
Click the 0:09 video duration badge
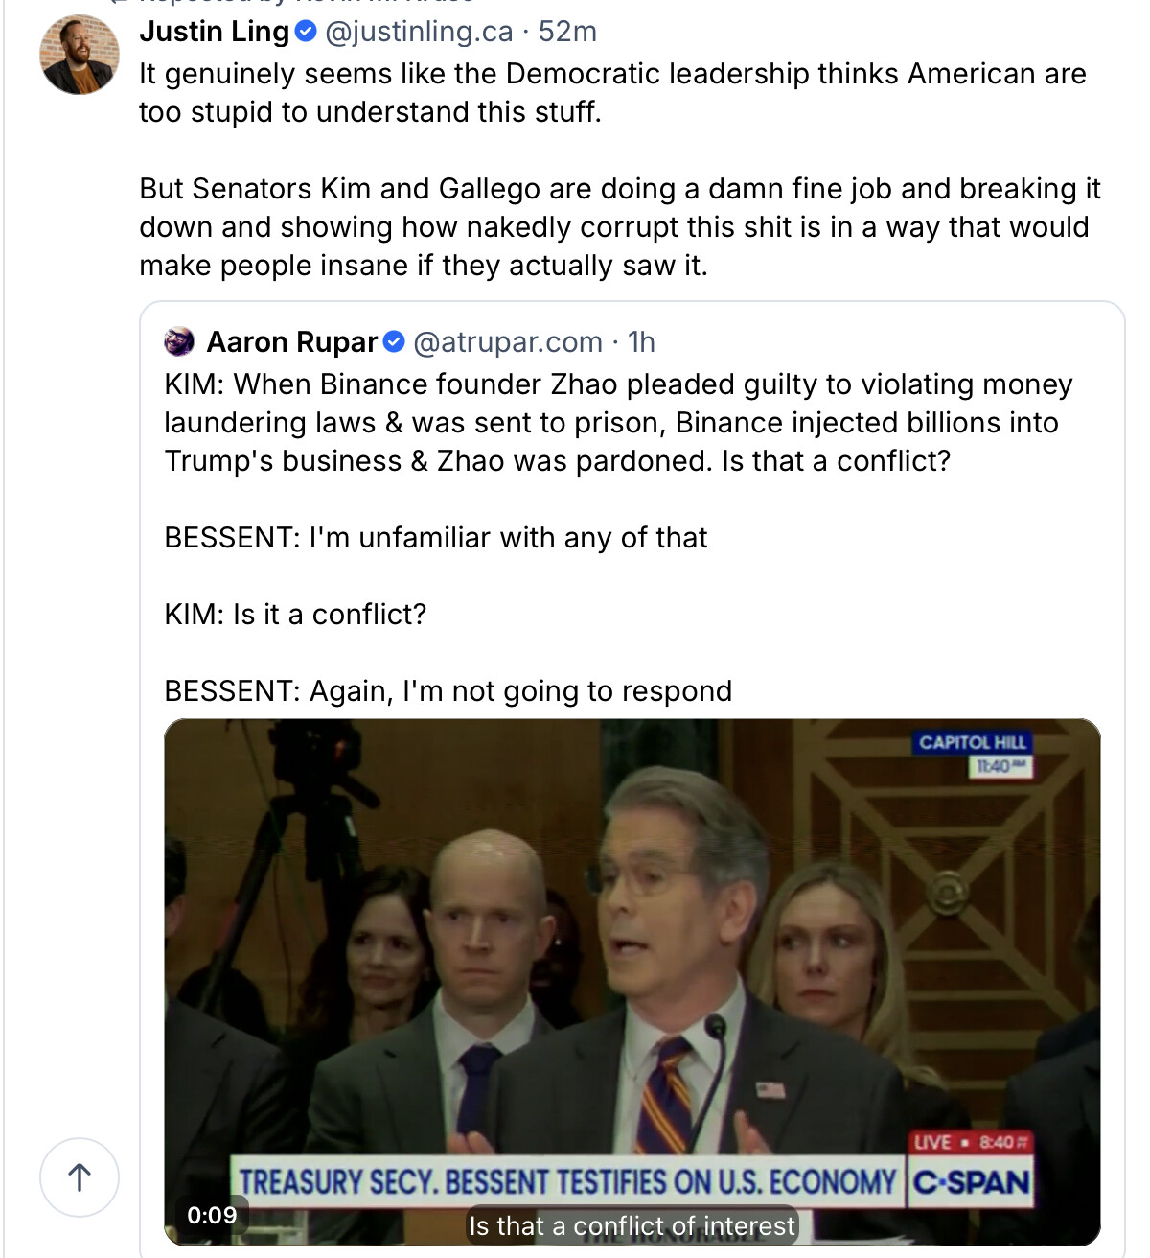(x=212, y=1215)
